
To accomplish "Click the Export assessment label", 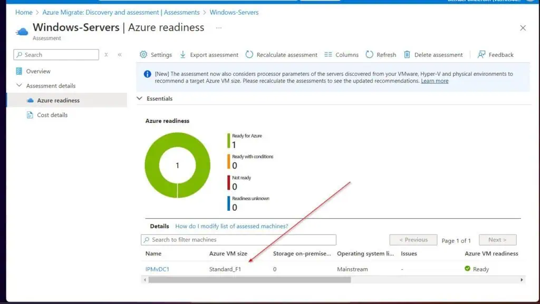I will click(214, 55).
